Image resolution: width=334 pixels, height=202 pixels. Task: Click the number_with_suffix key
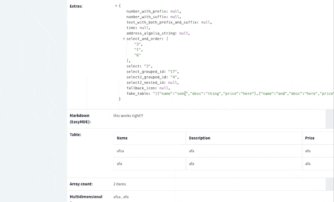pyautogui.click(x=146, y=17)
